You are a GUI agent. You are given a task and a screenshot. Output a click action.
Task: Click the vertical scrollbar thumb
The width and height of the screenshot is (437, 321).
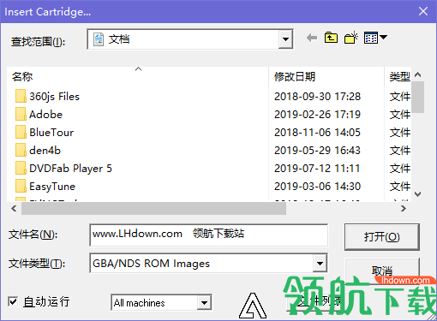pyautogui.click(x=417, y=97)
